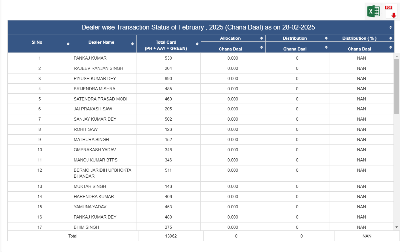Viewport: 406px width, 252px height.
Task: Click total card value 690
Action: click(168, 79)
